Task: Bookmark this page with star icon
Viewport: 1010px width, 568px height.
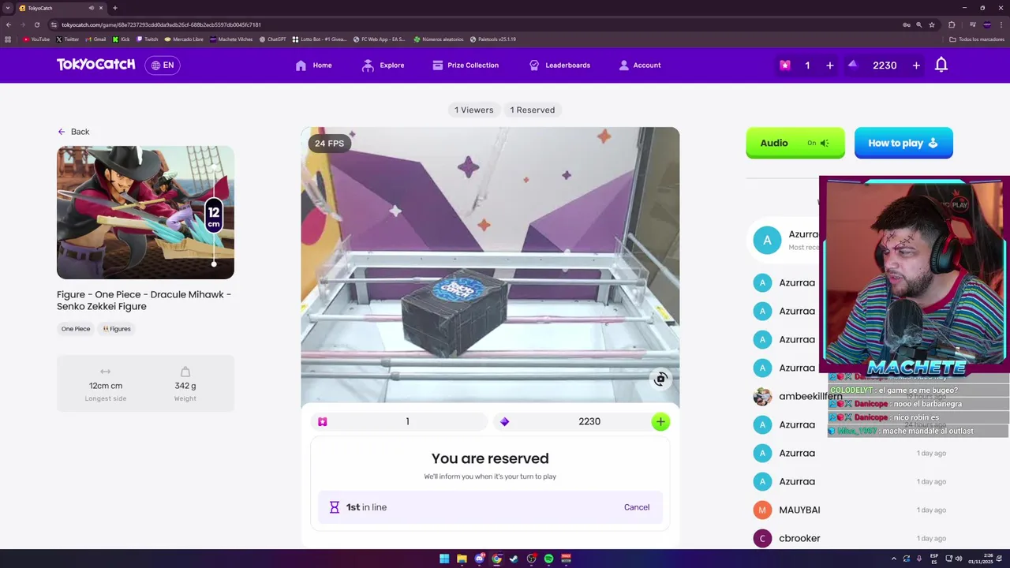Action: pos(932,24)
